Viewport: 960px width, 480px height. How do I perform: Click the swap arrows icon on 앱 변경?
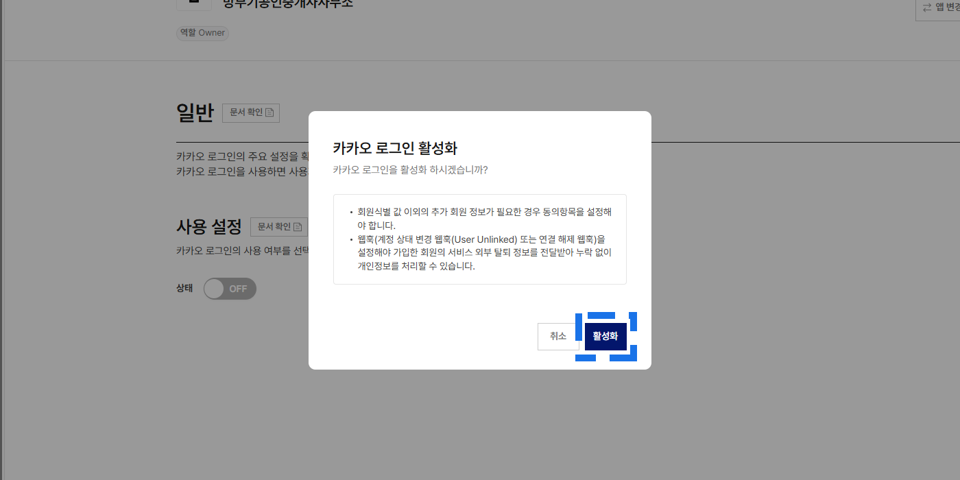click(x=927, y=7)
